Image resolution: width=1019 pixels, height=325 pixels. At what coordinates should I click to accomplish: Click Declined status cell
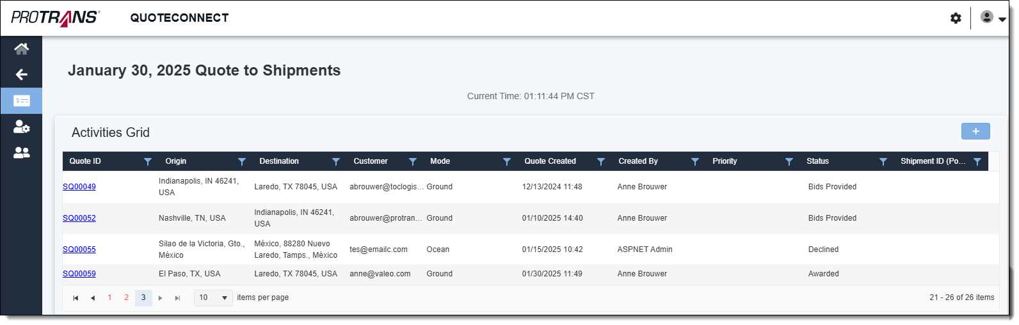(x=823, y=250)
